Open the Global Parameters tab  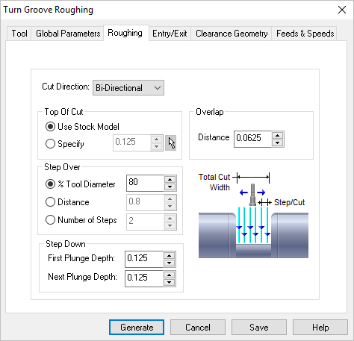point(68,34)
